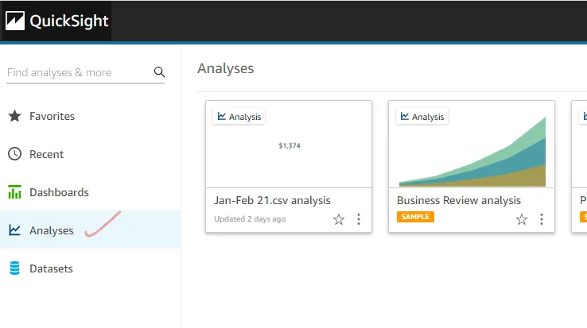Navigate to Dashboards
Viewport: 587px width, 328px height.
(59, 192)
